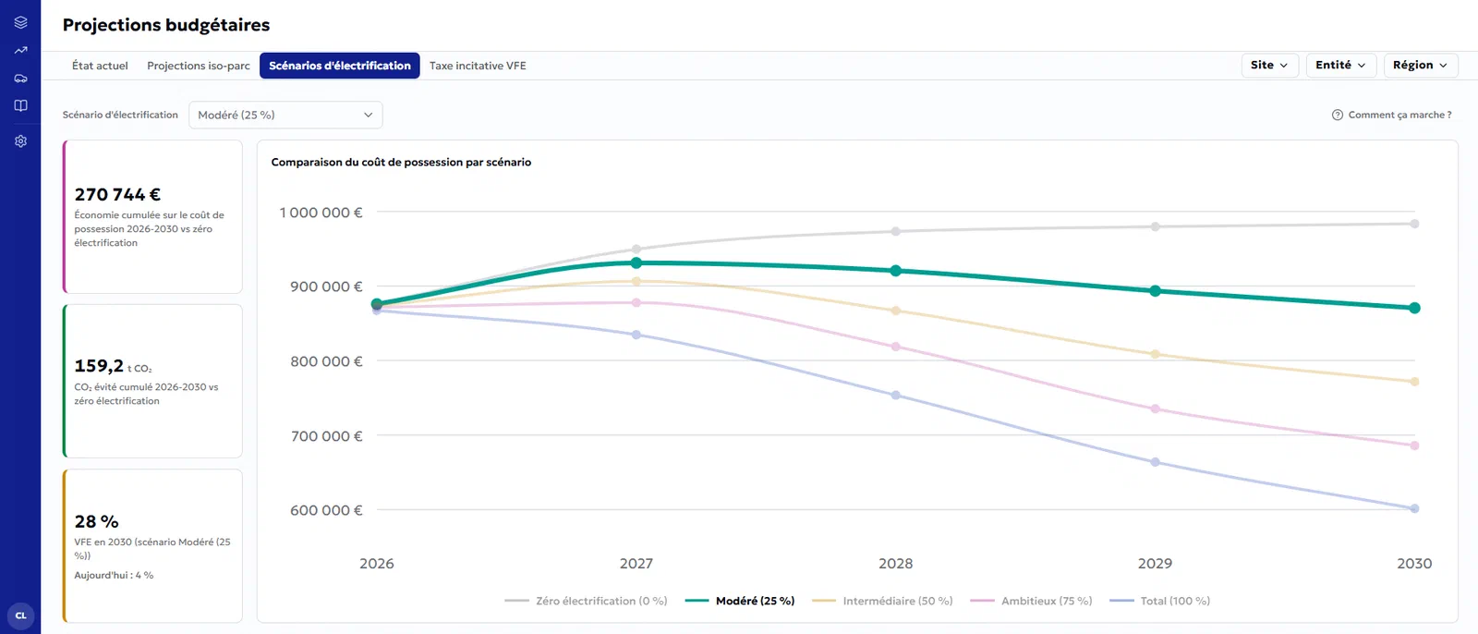Switch to Taxe incitative VFE tab
This screenshot has width=1478, height=634.
(x=478, y=66)
